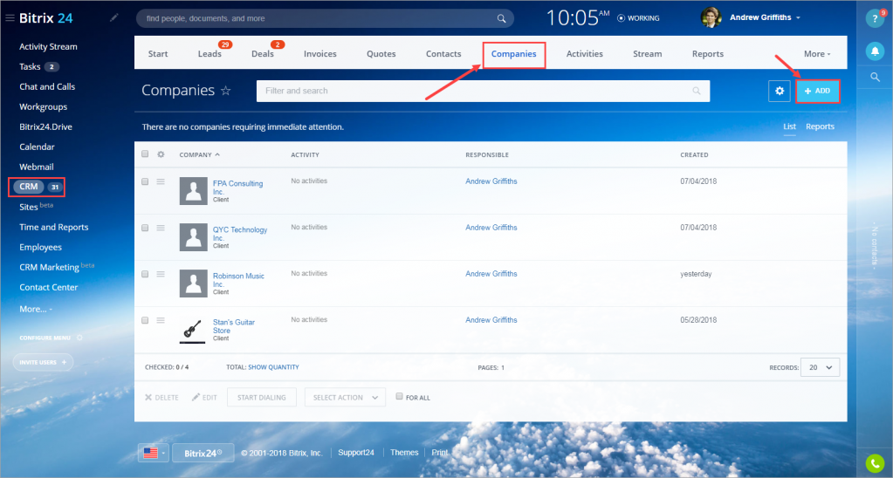Viewport: 893px width, 478px height.
Task: Switch to the Deals tab
Action: point(263,53)
